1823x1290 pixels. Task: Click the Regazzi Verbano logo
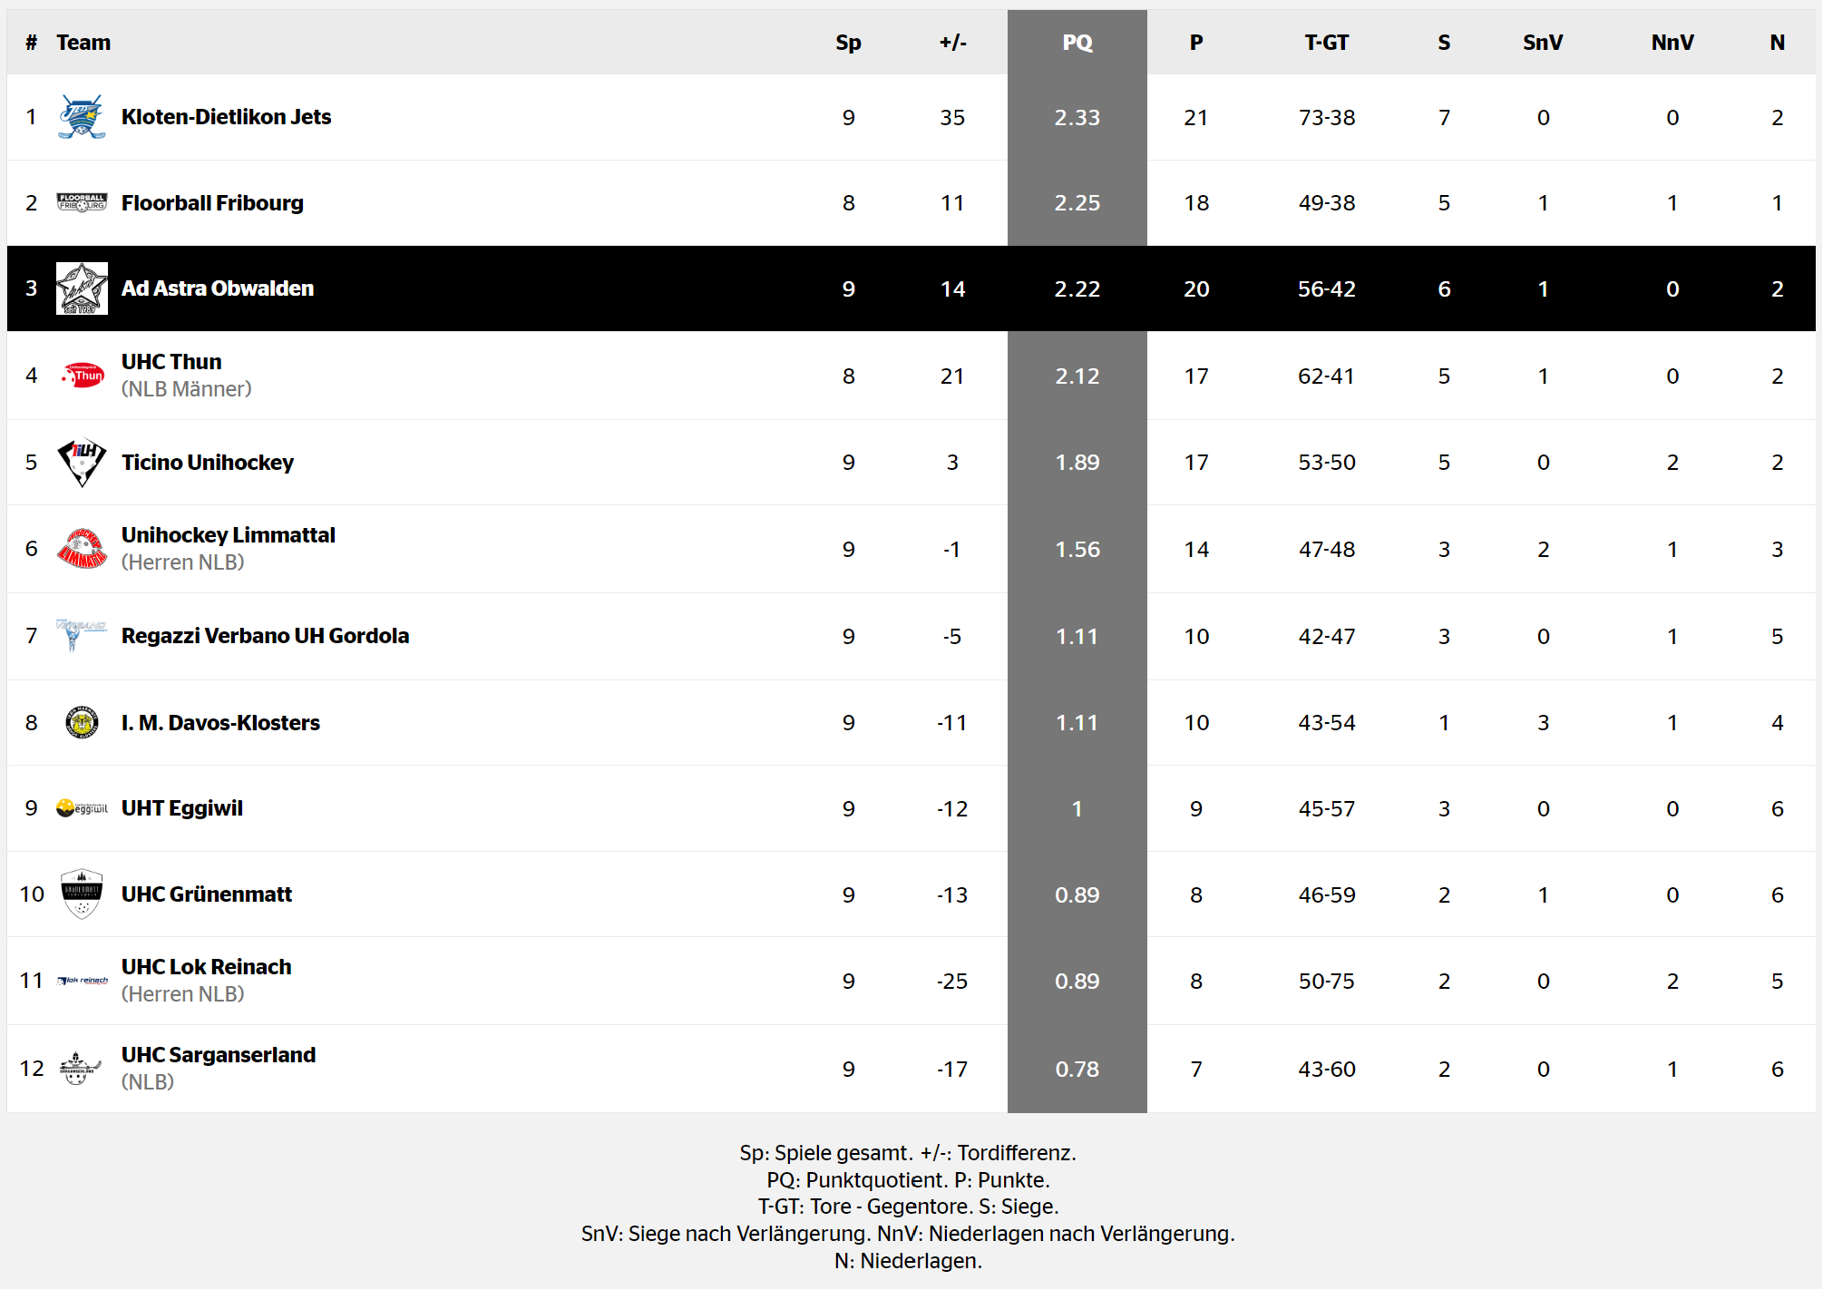tap(82, 635)
